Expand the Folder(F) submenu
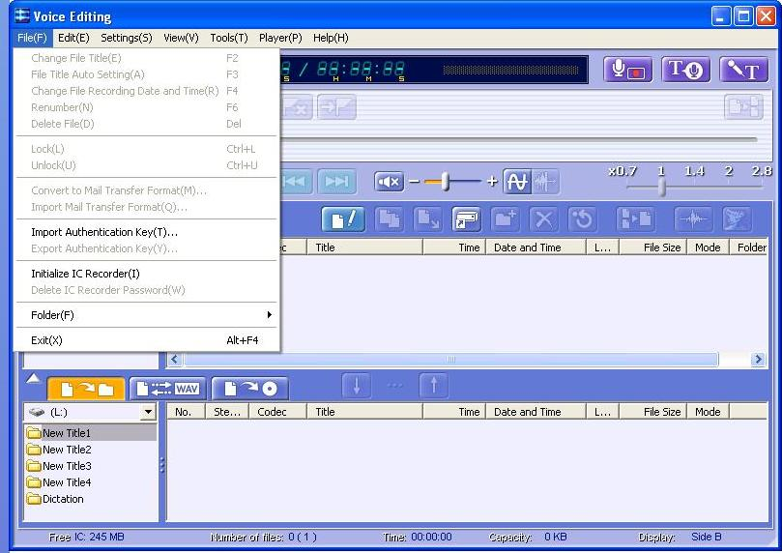 (x=148, y=315)
